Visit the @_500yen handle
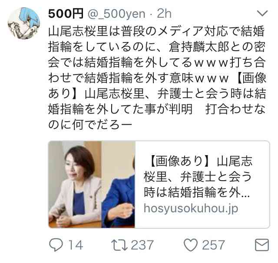 (116, 14)
